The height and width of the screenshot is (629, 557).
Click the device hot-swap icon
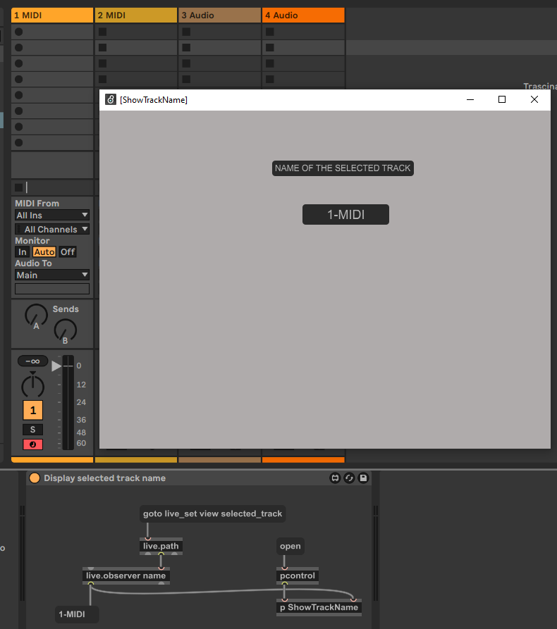click(x=349, y=478)
